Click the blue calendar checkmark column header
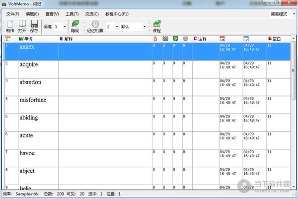 click(x=246, y=39)
